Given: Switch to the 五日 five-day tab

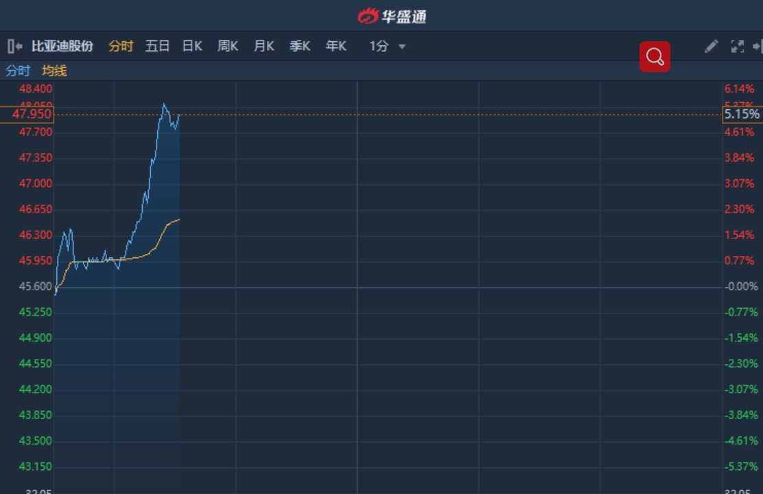Looking at the screenshot, I should (x=157, y=46).
